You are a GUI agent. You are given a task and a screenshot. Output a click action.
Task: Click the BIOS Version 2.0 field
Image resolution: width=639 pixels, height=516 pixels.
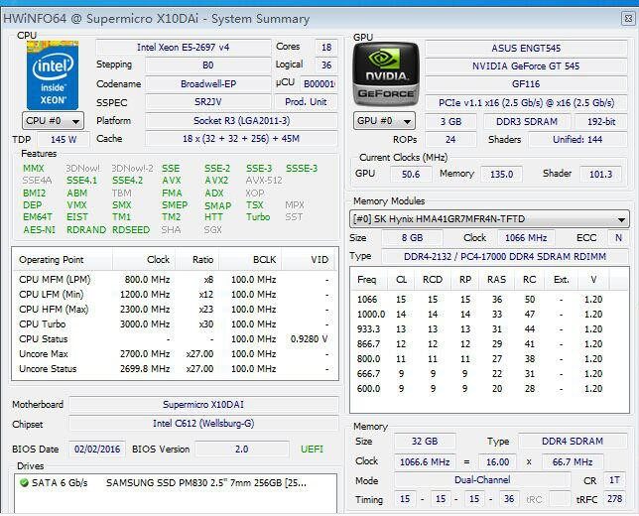point(242,450)
